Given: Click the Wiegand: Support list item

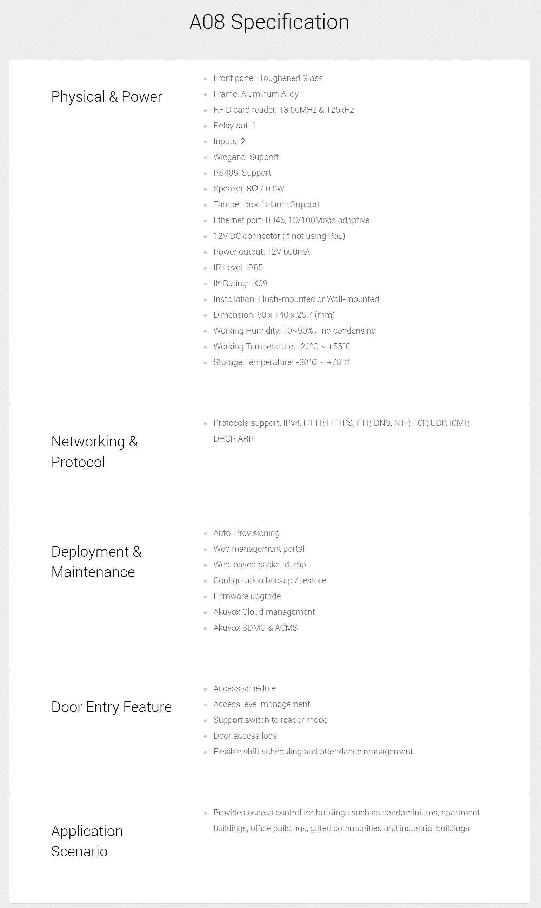Looking at the screenshot, I should [x=246, y=157].
